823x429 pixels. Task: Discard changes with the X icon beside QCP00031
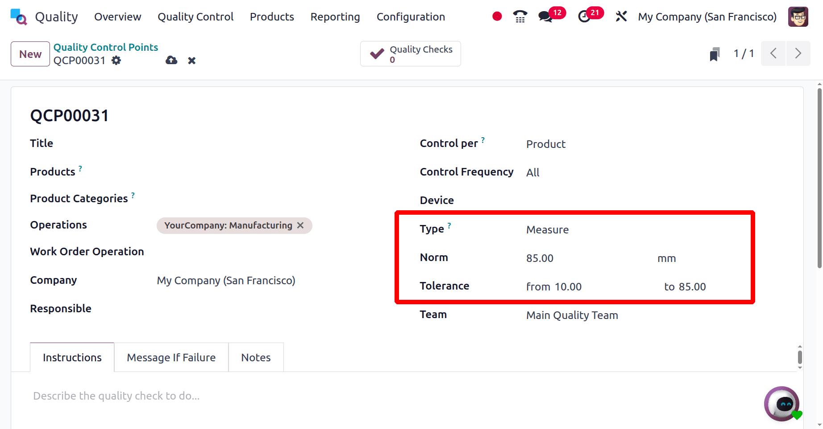191,60
